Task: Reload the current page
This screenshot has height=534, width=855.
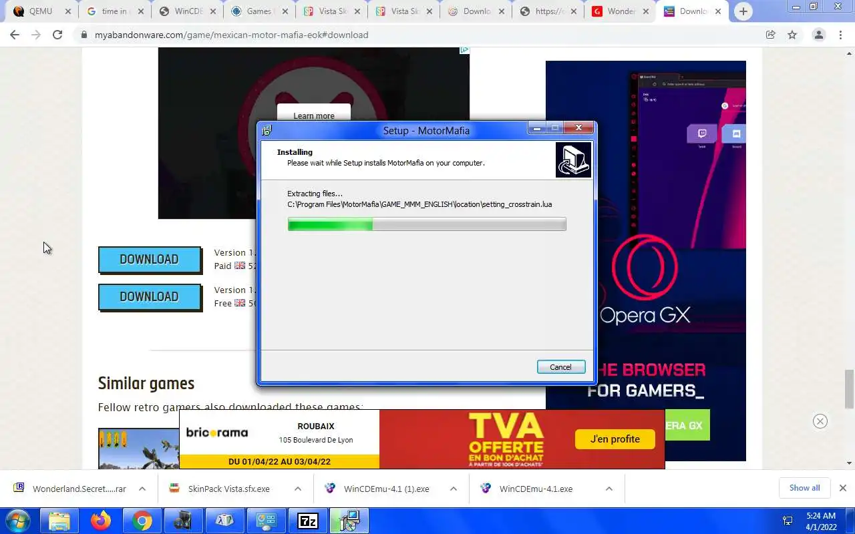Action: point(57,35)
